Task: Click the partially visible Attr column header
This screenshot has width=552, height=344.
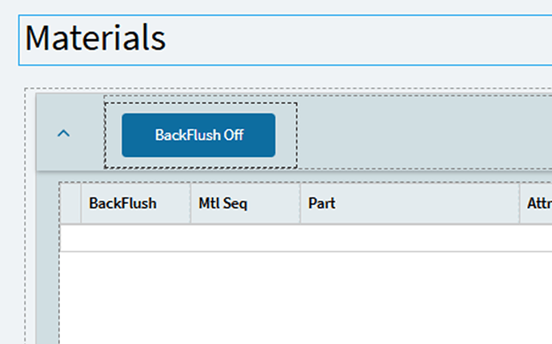Action: point(537,203)
